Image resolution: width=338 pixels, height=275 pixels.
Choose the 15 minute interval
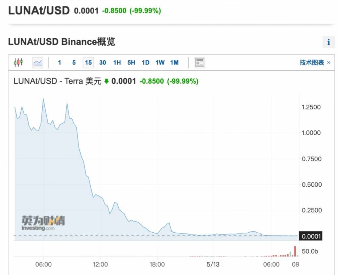(88, 63)
